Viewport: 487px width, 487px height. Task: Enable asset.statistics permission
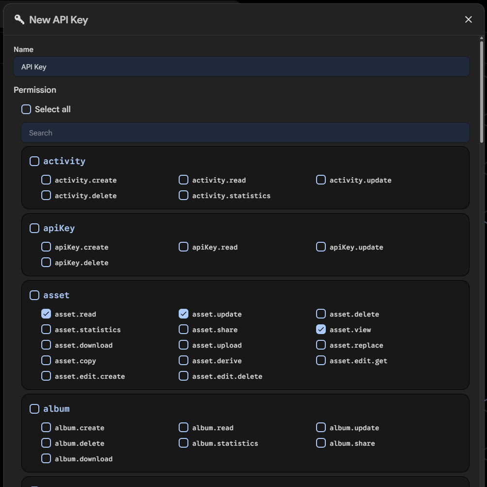coord(46,330)
